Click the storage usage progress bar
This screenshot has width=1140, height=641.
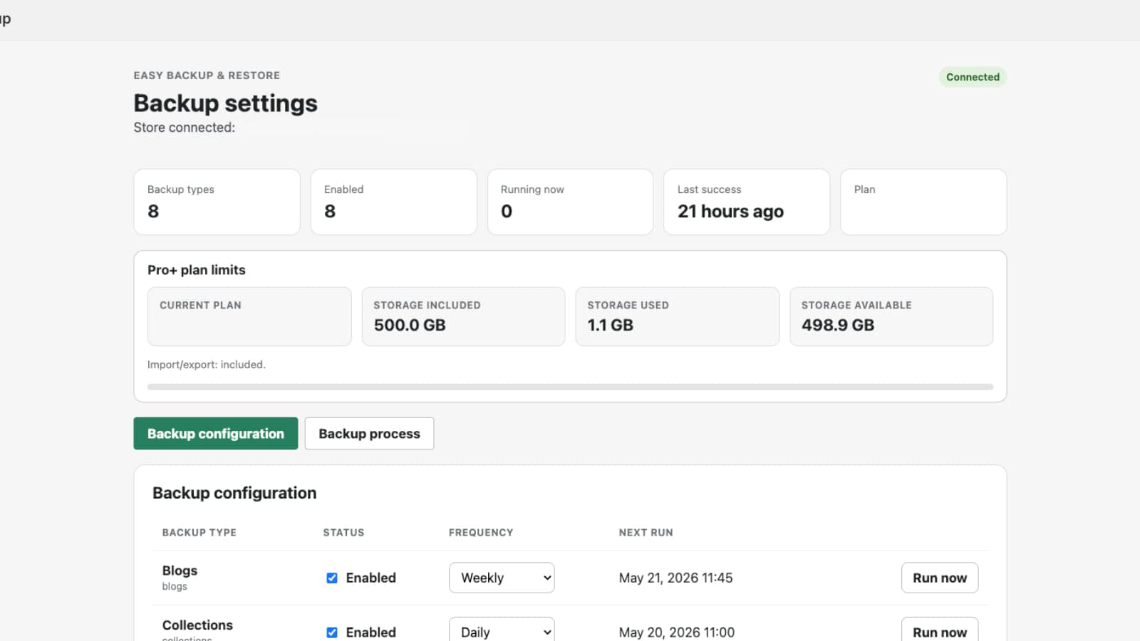tap(570, 387)
